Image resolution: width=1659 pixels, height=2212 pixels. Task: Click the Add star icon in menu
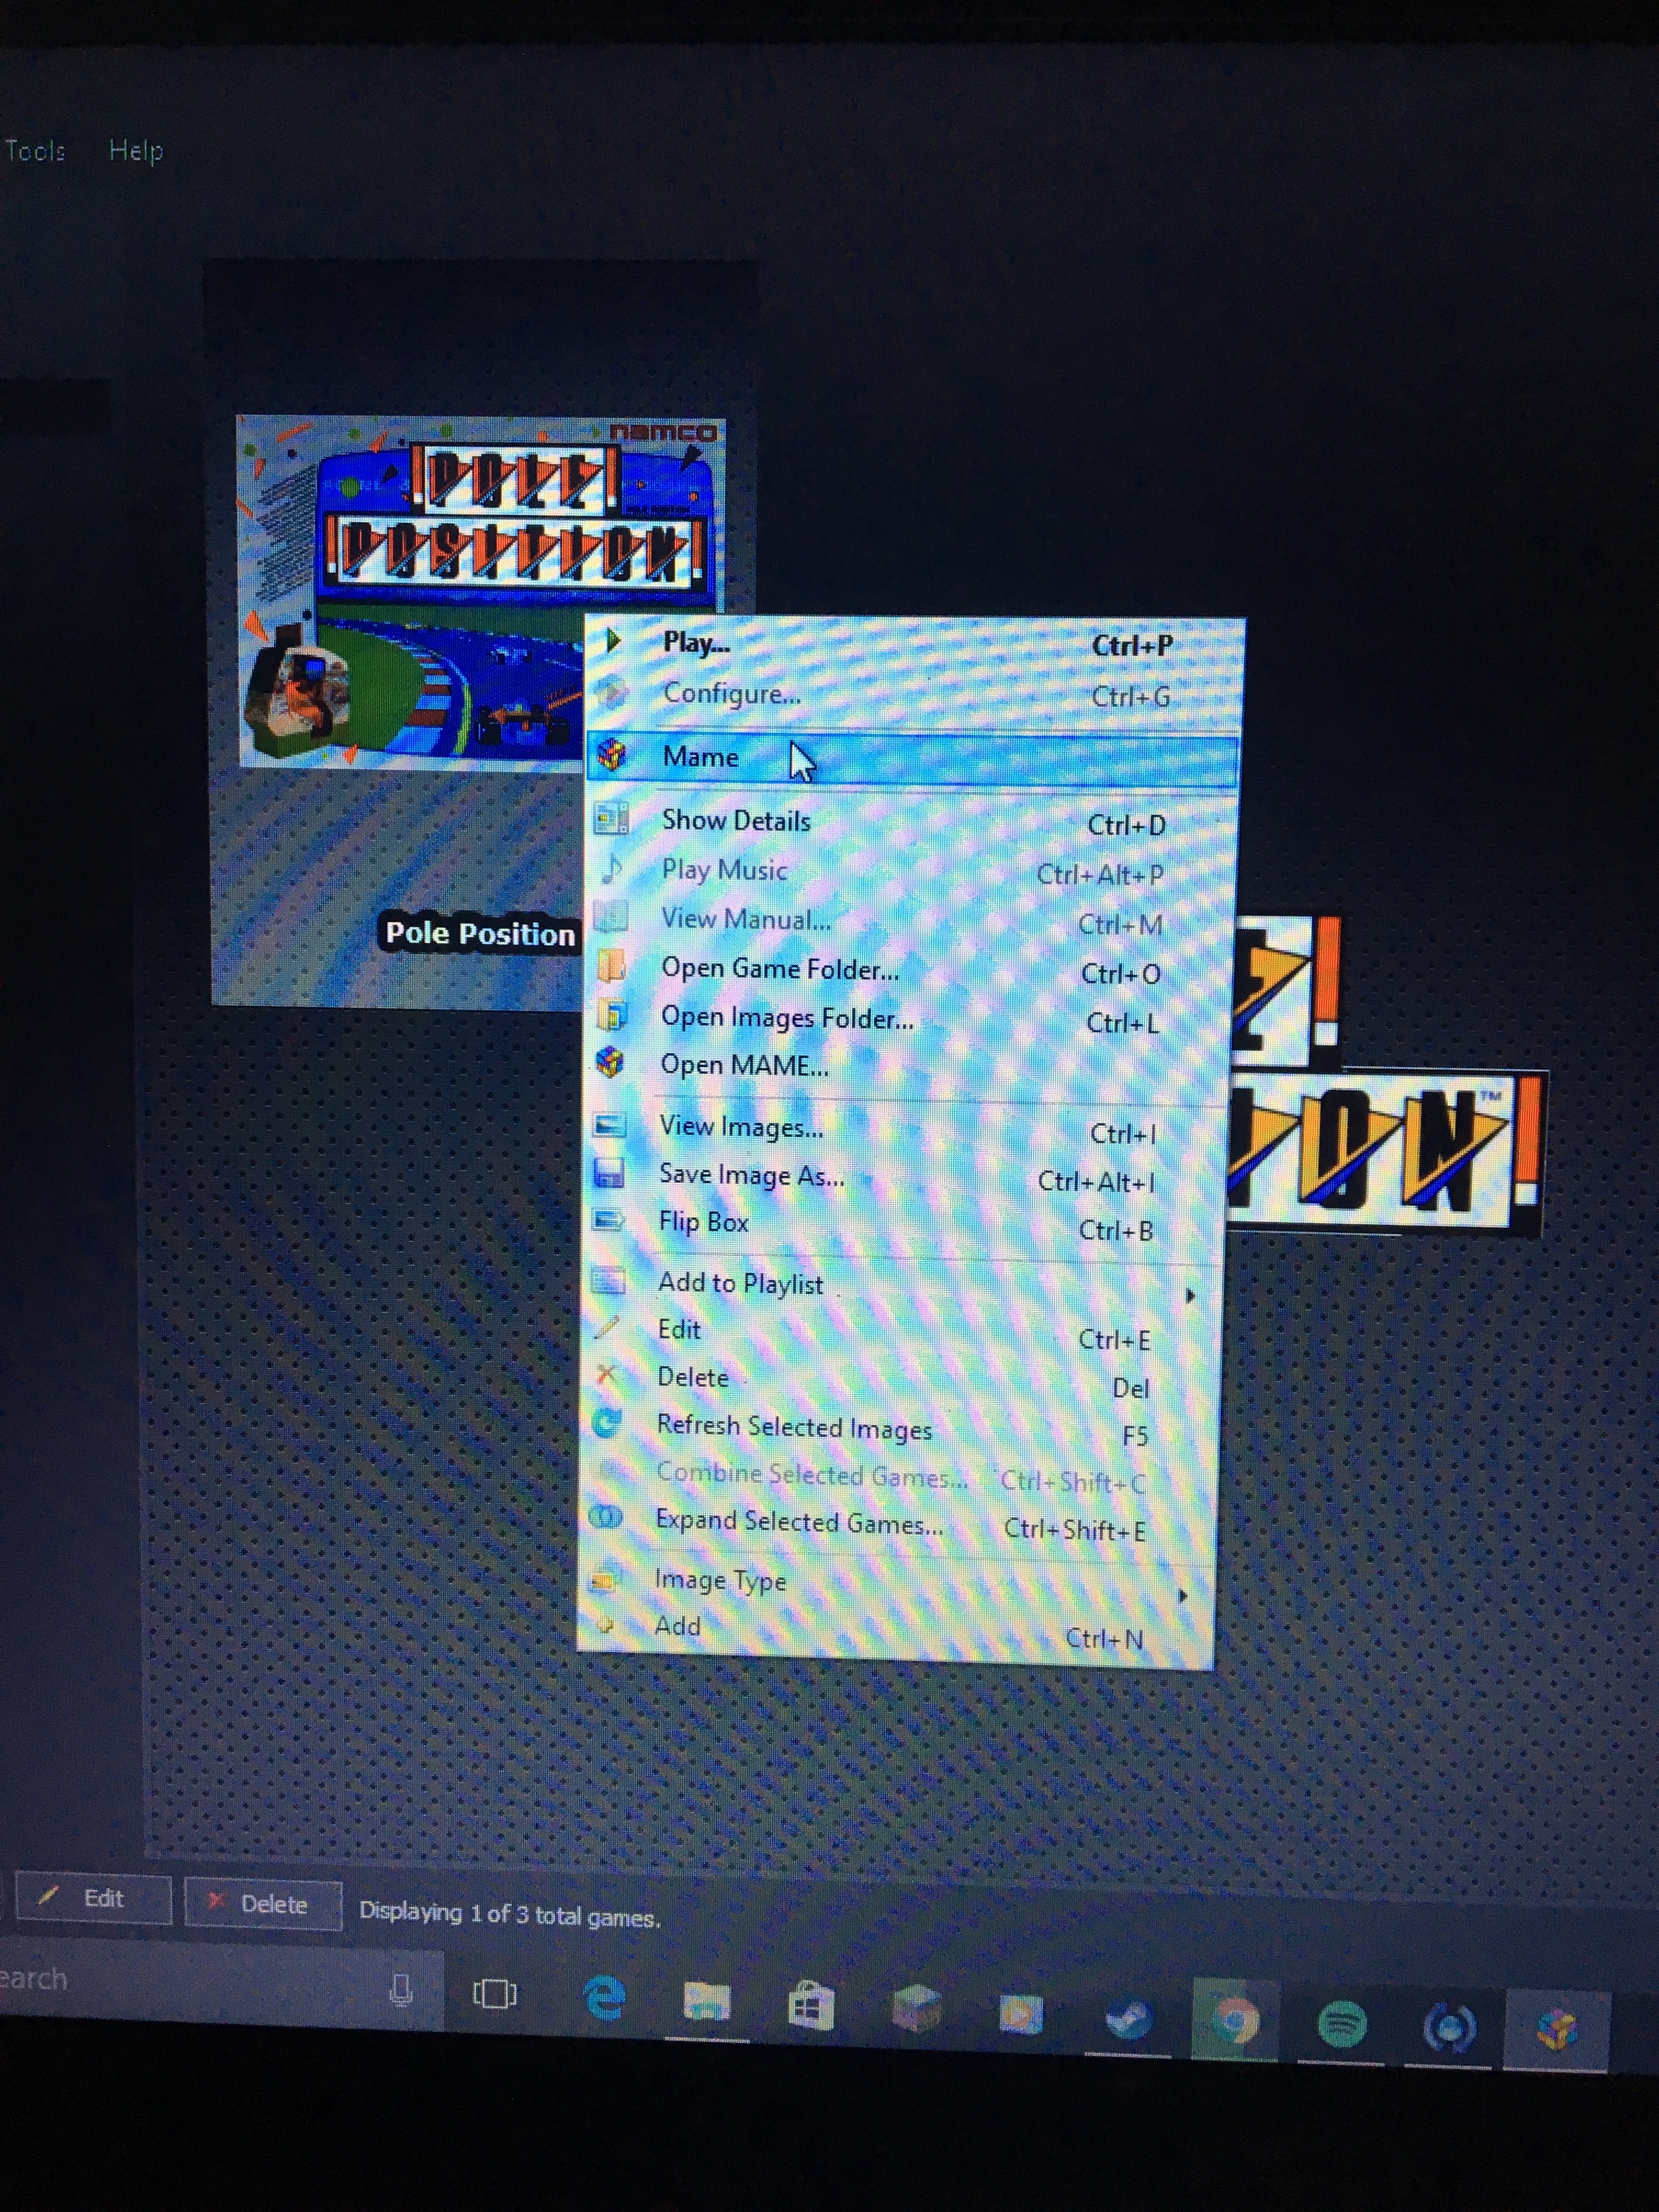(x=604, y=1625)
